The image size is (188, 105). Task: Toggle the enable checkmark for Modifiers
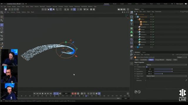point(154,40)
